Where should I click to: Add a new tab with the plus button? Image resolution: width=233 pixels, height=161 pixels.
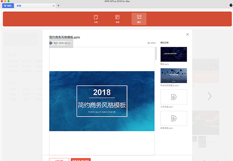point(58,6)
